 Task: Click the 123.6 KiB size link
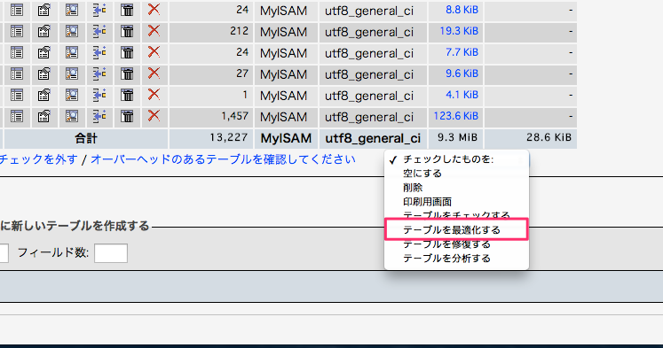click(x=456, y=116)
